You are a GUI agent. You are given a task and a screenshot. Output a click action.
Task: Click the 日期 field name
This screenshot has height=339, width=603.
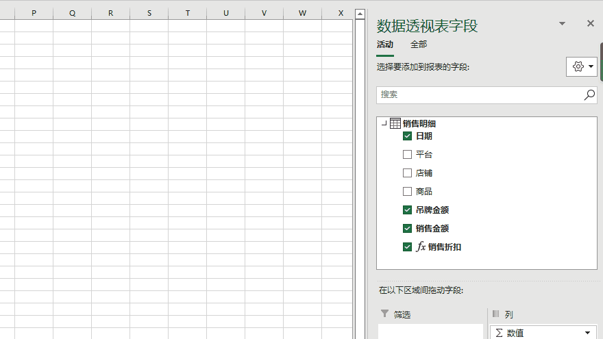[423, 136]
